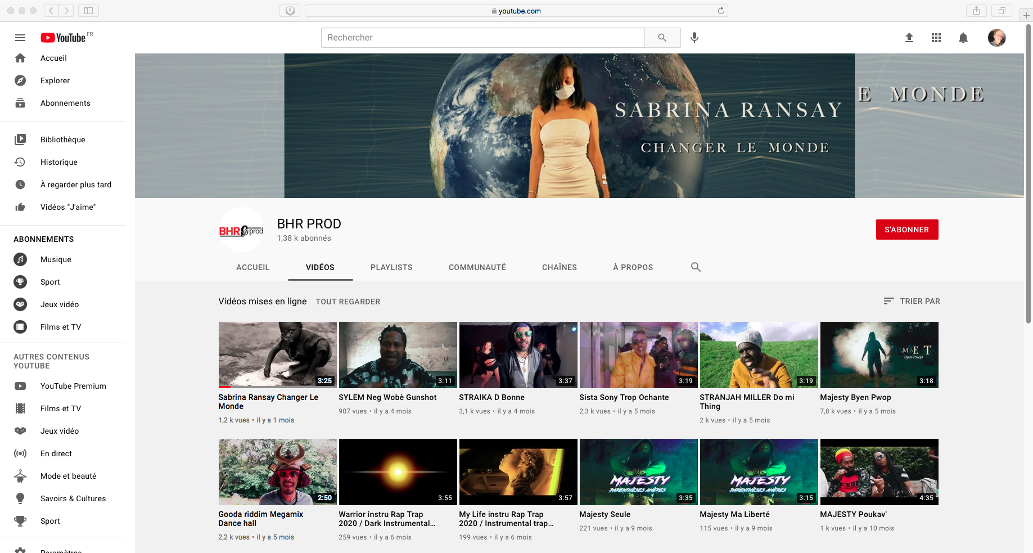
Task: Open the YouTube apps grid
Action: [x=936, y=38]
